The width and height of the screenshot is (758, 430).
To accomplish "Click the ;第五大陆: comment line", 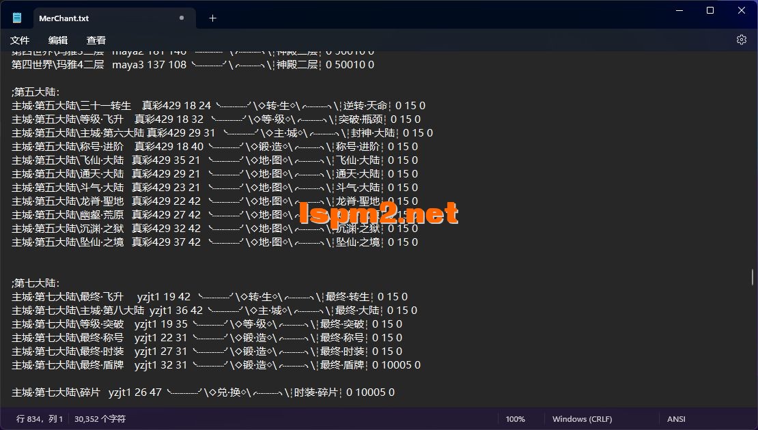I will point(36,91).
